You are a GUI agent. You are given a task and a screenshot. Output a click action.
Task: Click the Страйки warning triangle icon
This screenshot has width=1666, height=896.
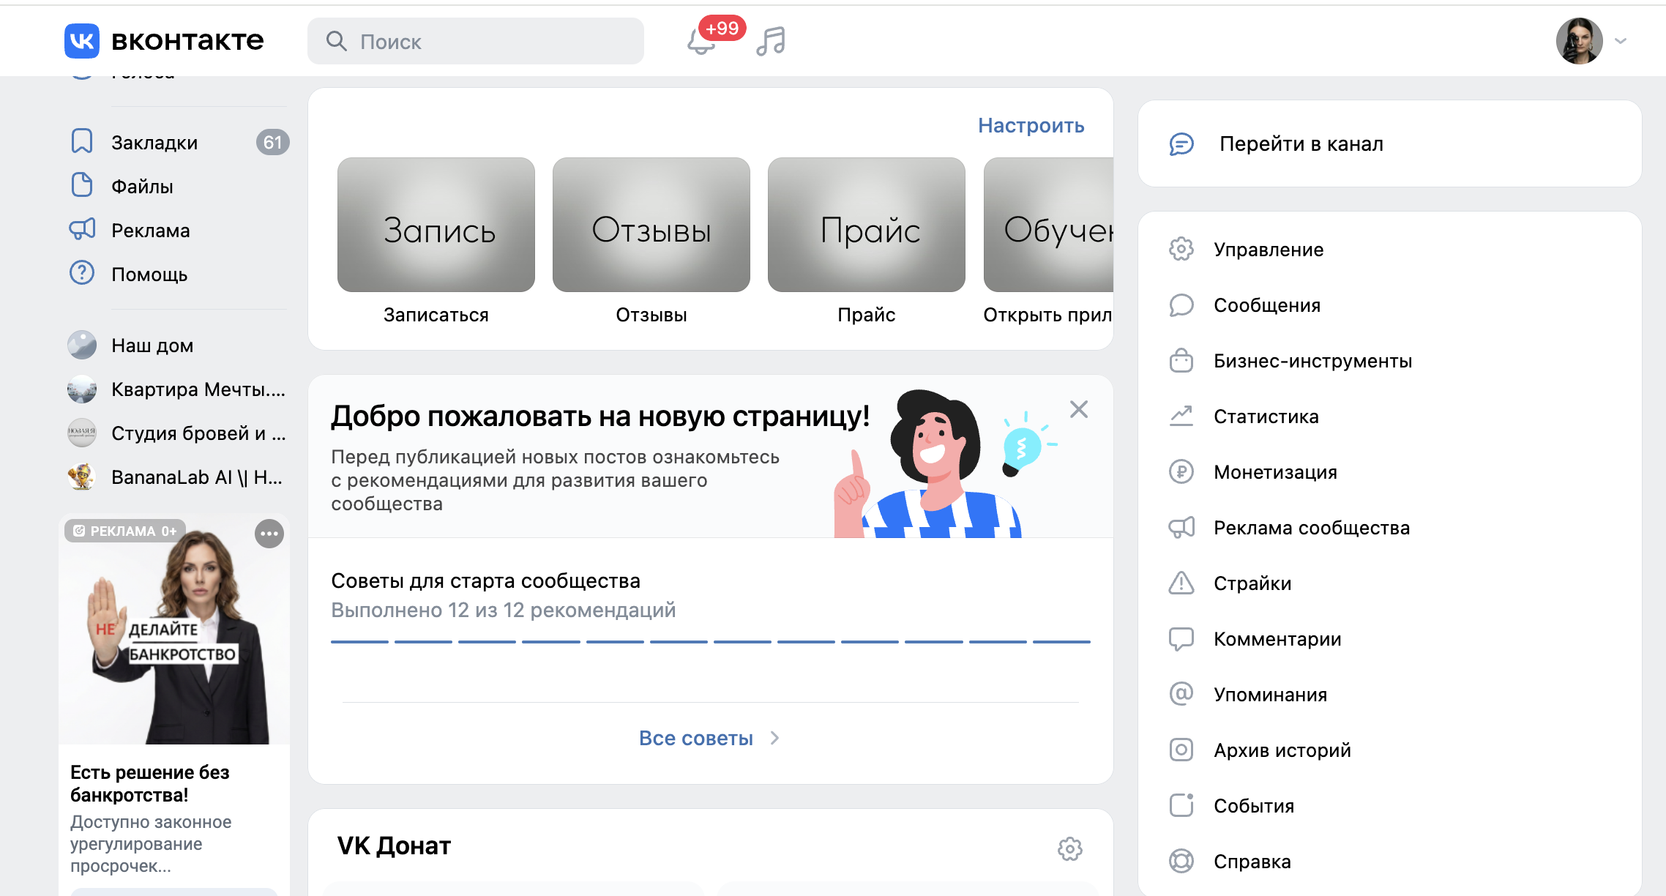click(1181, 583)
